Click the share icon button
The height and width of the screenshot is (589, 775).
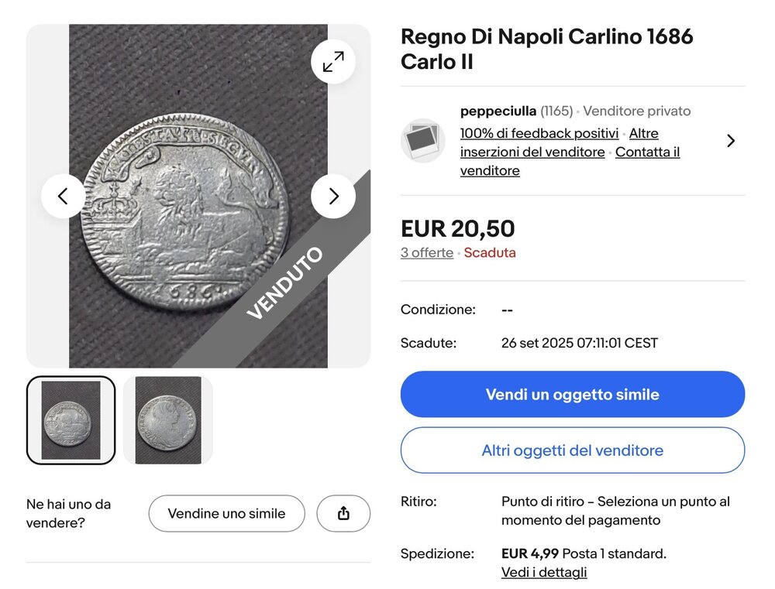343,514
